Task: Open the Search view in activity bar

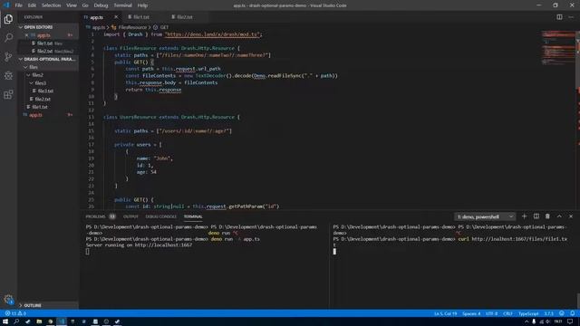Action: pyautogui.click(x=8, y=38)
